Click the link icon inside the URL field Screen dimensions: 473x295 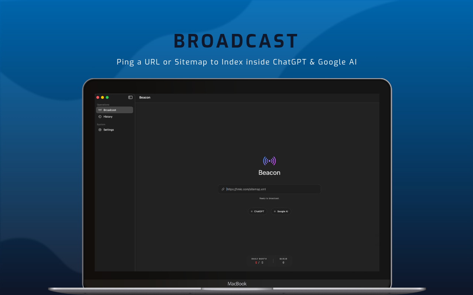[x=222, y=189]
